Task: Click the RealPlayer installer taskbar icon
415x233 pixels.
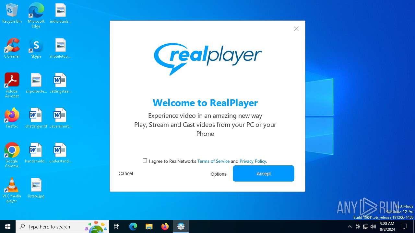Action: (x=181, y=227)
